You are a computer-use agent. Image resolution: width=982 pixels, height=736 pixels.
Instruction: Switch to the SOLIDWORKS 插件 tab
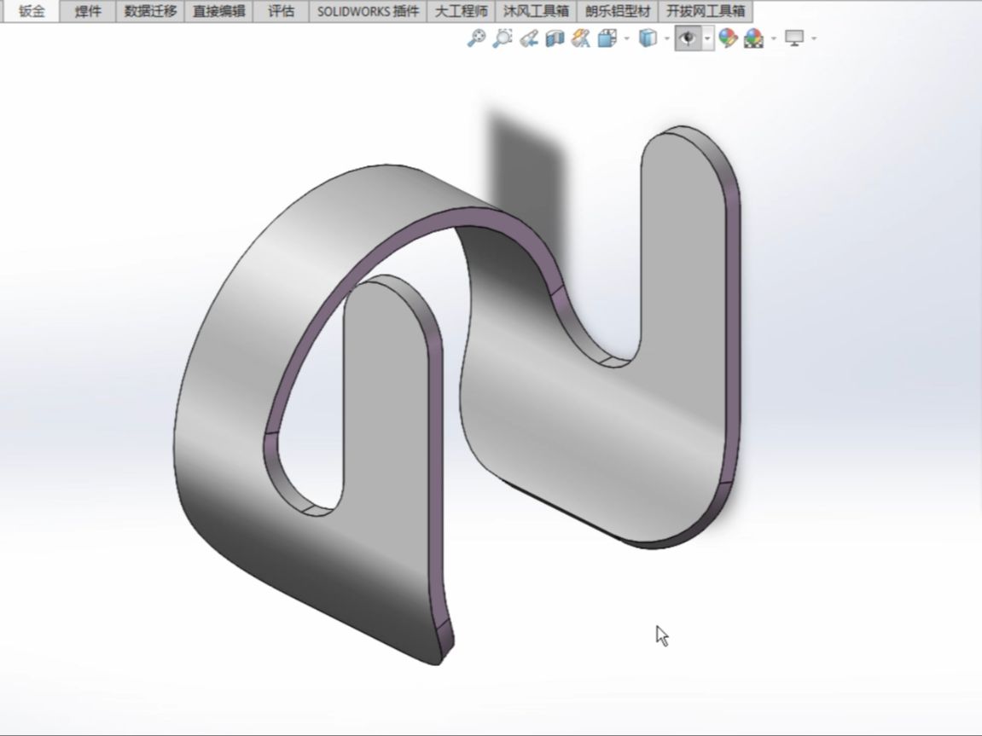click(370, 10)
